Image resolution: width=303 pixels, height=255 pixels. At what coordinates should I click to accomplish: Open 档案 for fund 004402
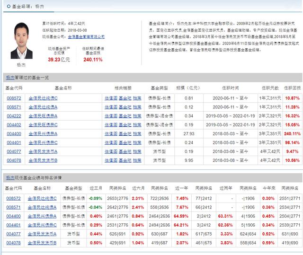(137, 125)
